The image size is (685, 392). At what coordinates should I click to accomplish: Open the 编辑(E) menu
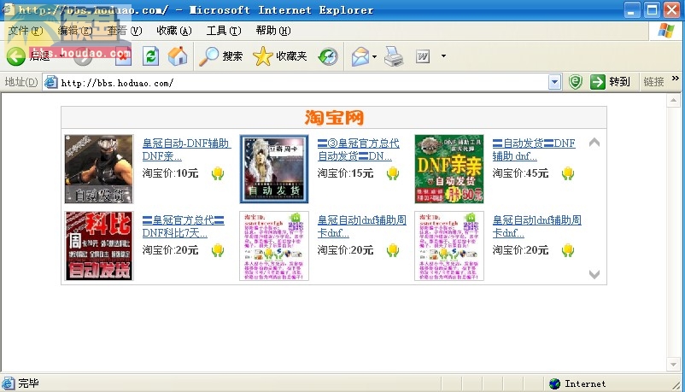74,31
